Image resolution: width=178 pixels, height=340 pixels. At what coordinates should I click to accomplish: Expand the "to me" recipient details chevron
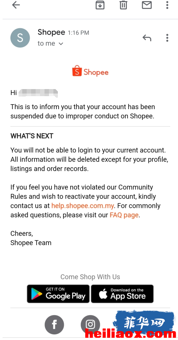click(x=61, y=44)
